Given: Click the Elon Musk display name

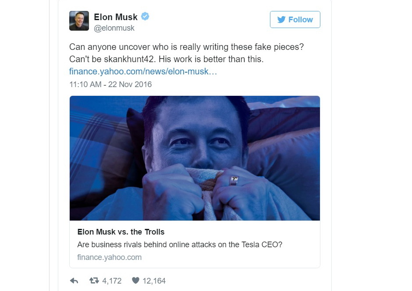Looking at the screenshot, I should click(116, 17).
